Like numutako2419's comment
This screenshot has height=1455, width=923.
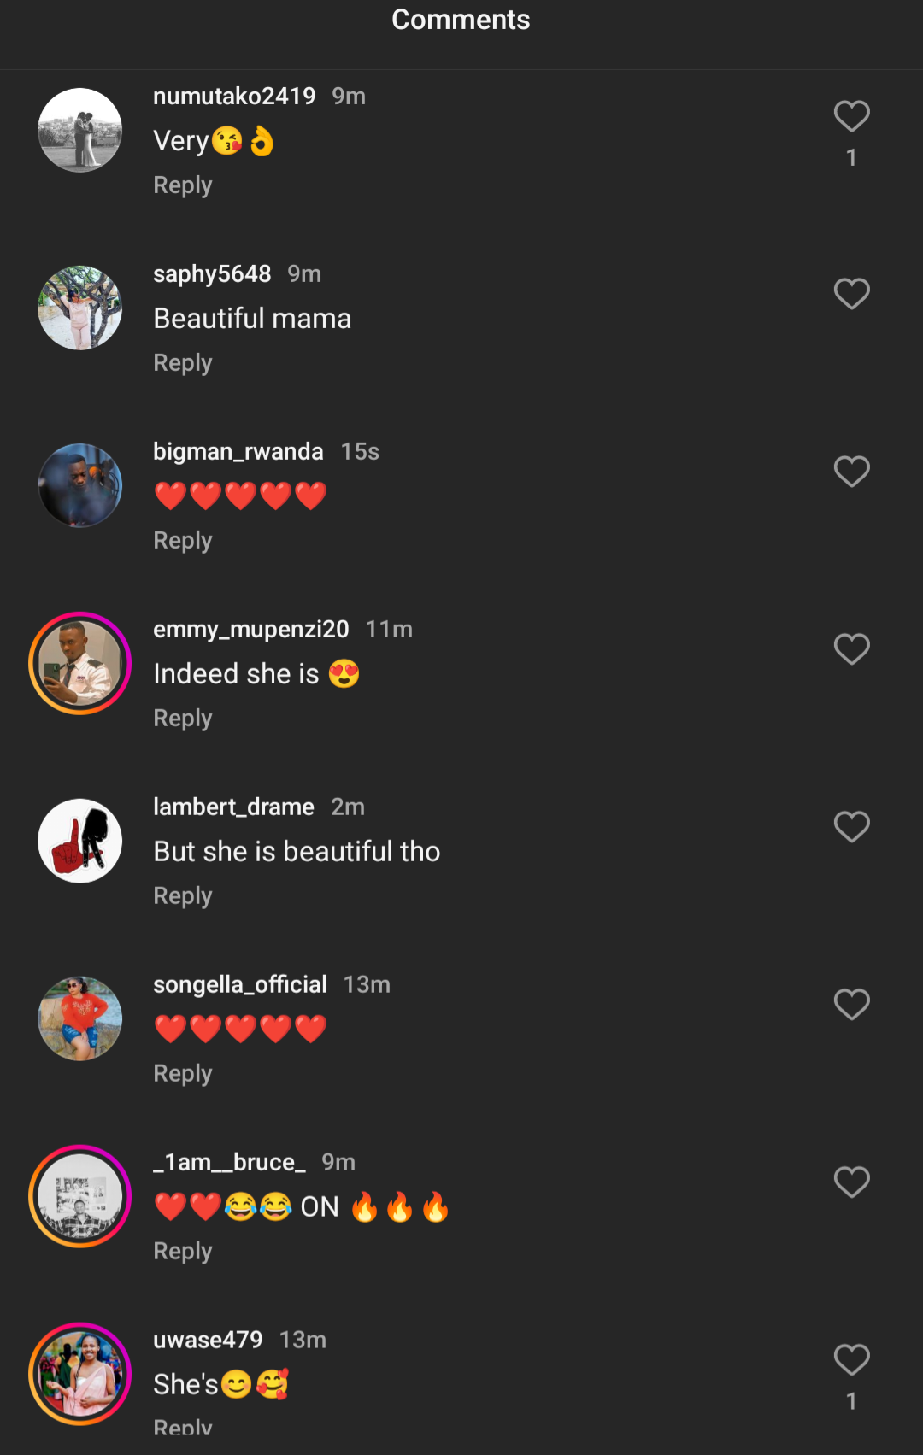851,117
